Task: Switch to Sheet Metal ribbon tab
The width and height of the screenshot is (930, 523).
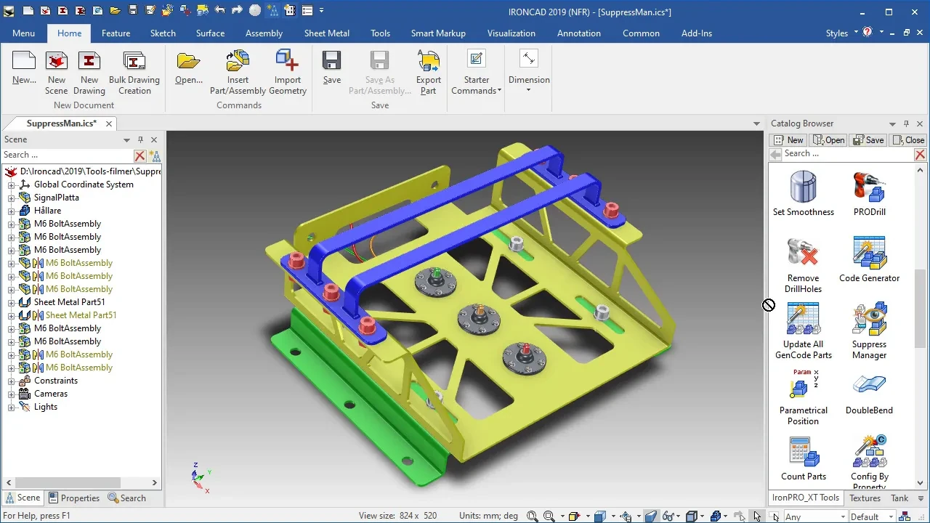Action: (x=326, y=33)
